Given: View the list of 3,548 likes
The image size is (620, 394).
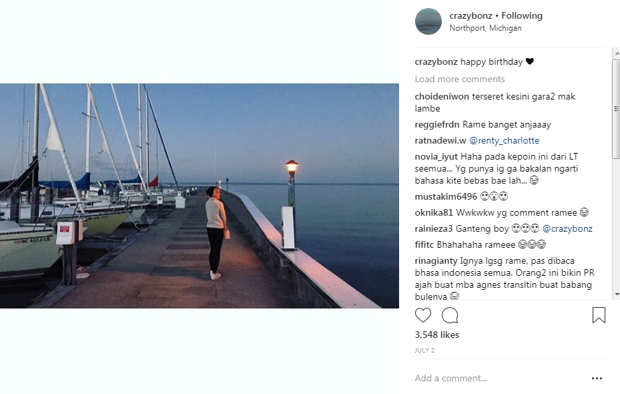Looking at the screenshot, I should pos(436,335).
